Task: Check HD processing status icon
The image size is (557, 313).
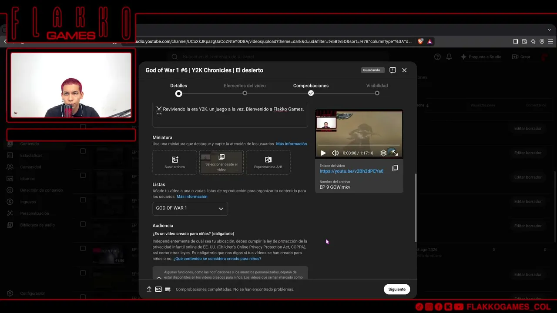Action: (158, 289)
